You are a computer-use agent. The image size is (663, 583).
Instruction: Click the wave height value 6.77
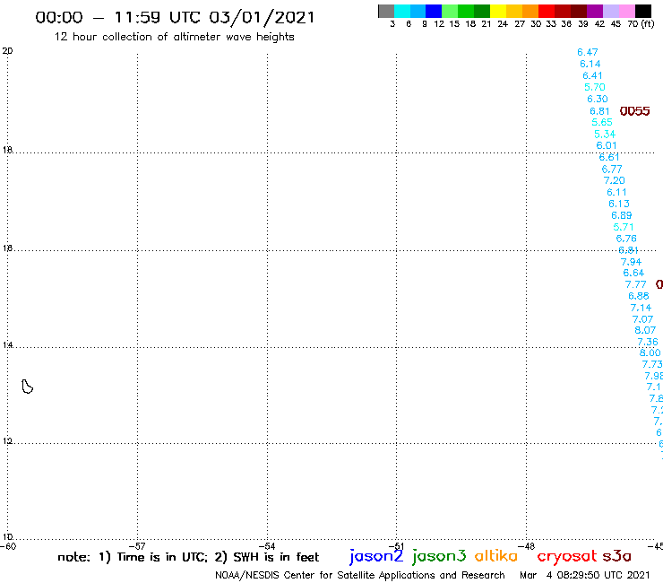pyautogui.click(x=612, y=169)
